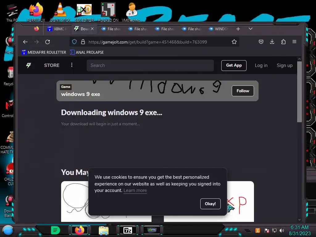Click the page vertical scrollbar thumb

[299, 92]
